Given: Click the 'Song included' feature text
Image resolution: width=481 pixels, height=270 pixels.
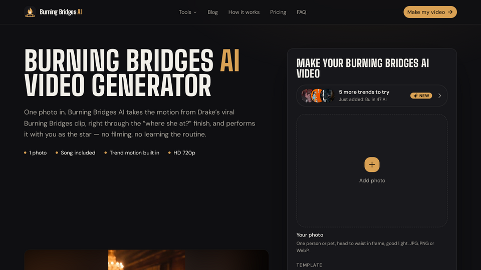Looking at the screenshot, I should pos(78,153).
